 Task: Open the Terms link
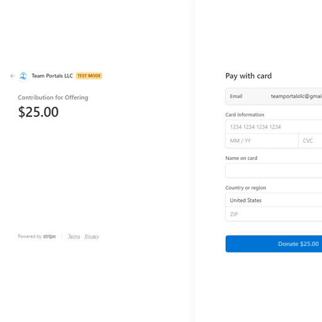pos(74,236)
